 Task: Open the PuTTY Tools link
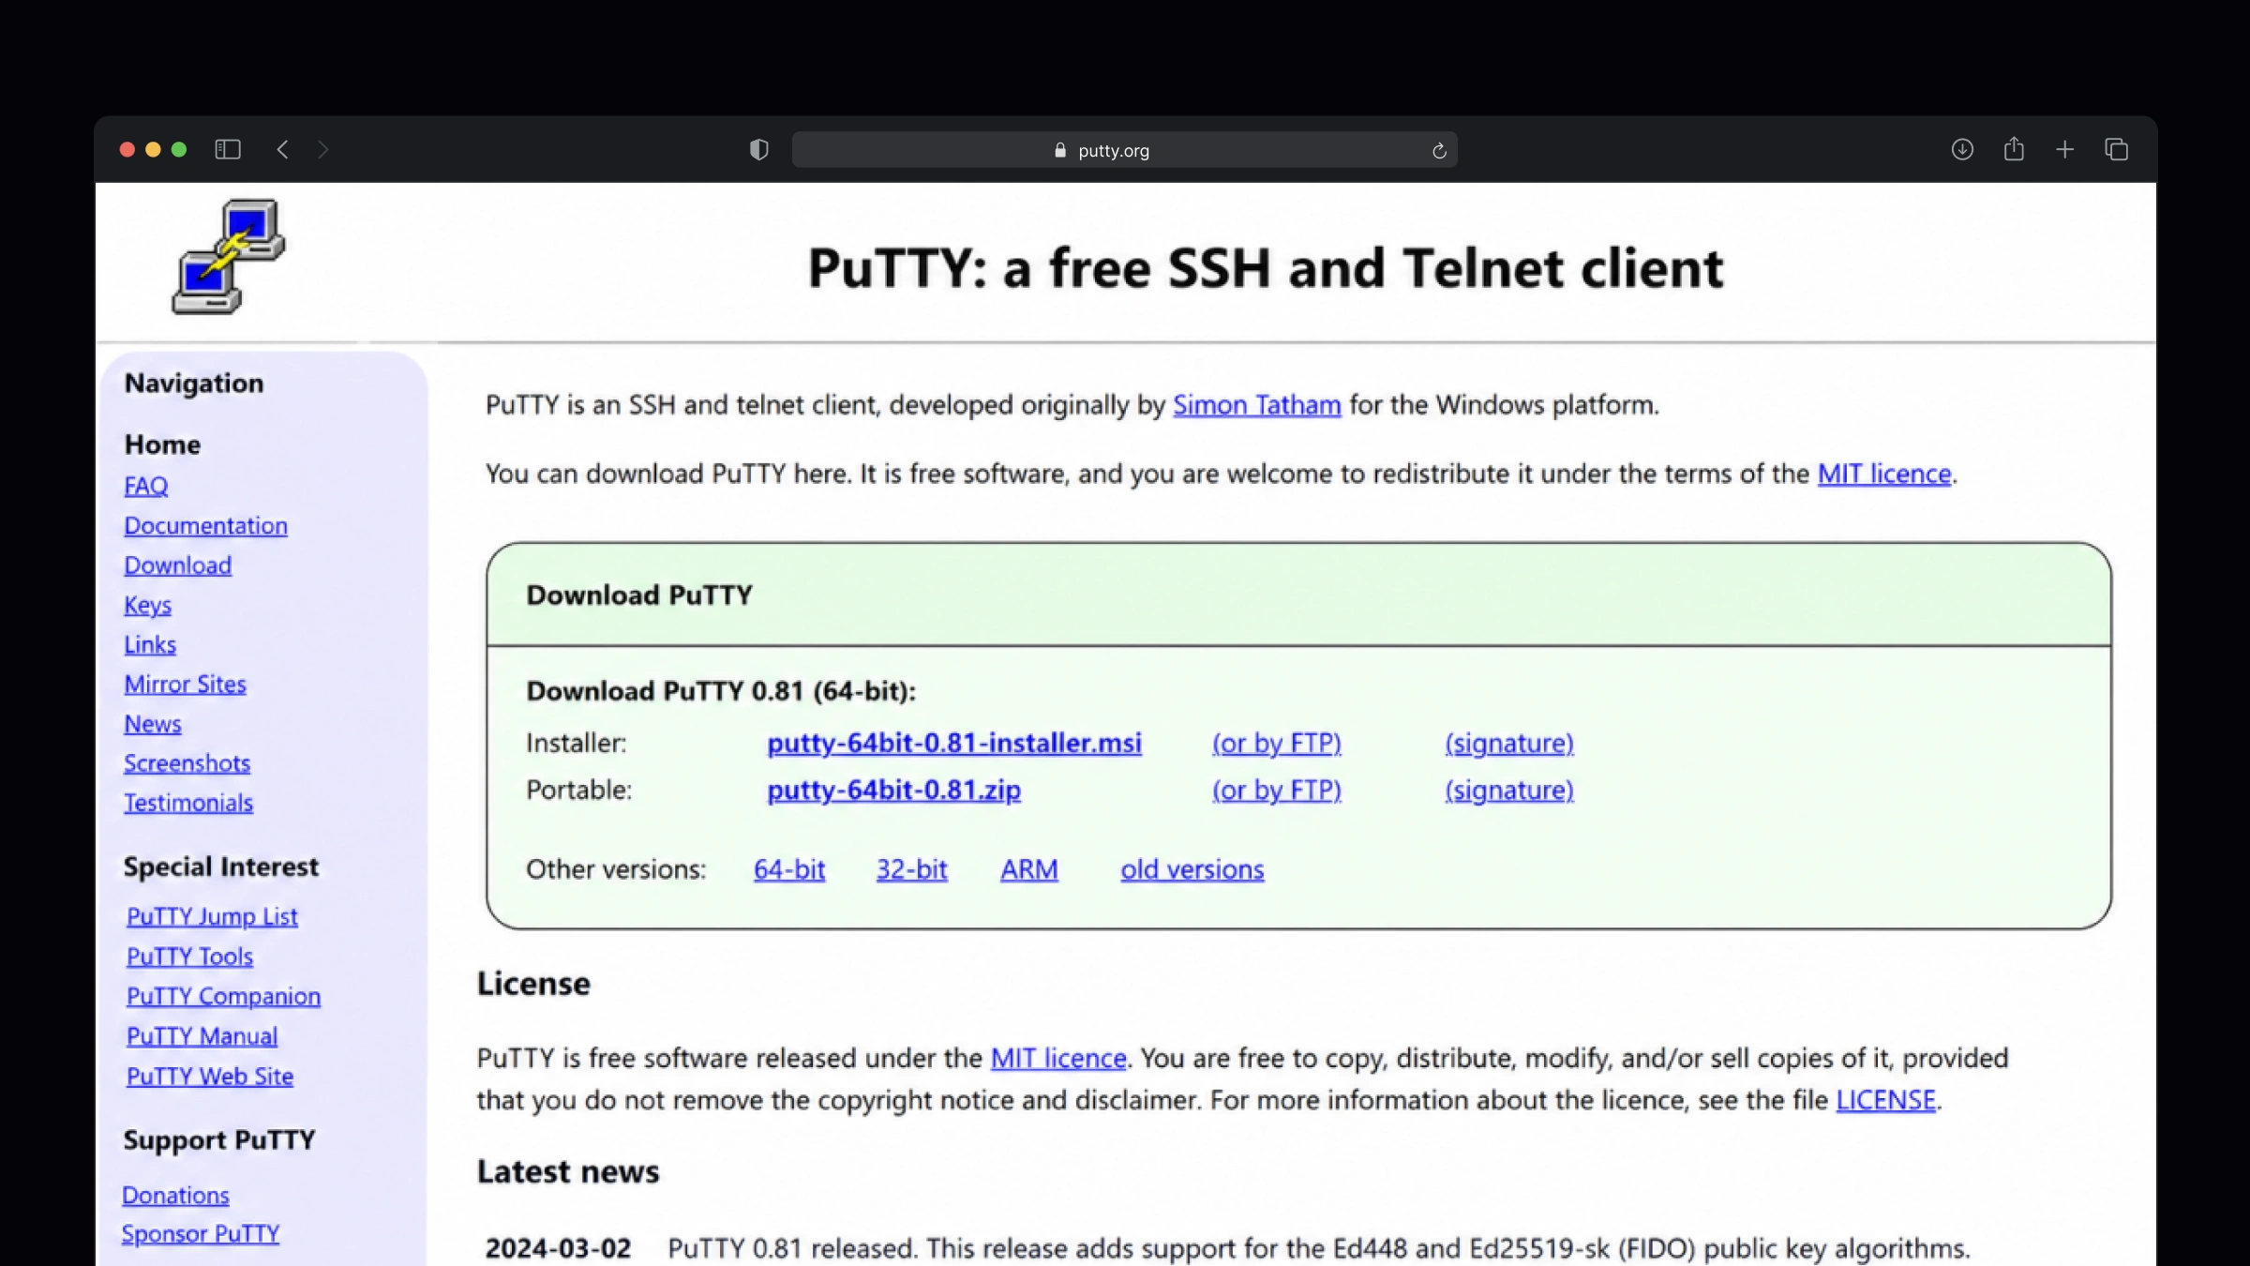coord(190,956)
